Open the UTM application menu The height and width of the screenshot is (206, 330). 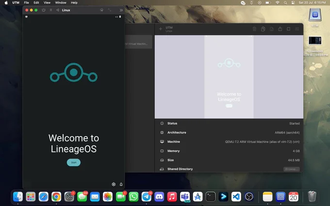tap(16, 3)
